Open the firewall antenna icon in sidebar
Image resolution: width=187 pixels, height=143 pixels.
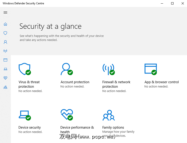(5, 51)
